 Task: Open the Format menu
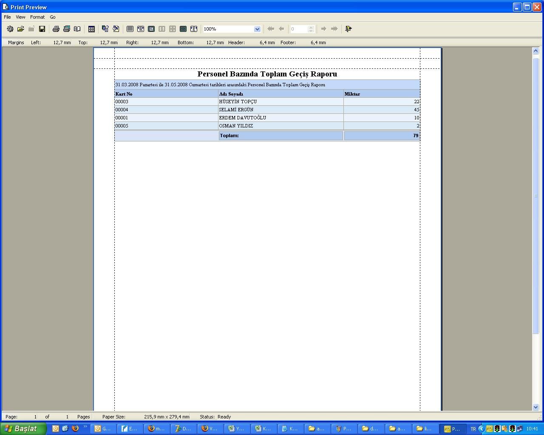click(37, 17)
